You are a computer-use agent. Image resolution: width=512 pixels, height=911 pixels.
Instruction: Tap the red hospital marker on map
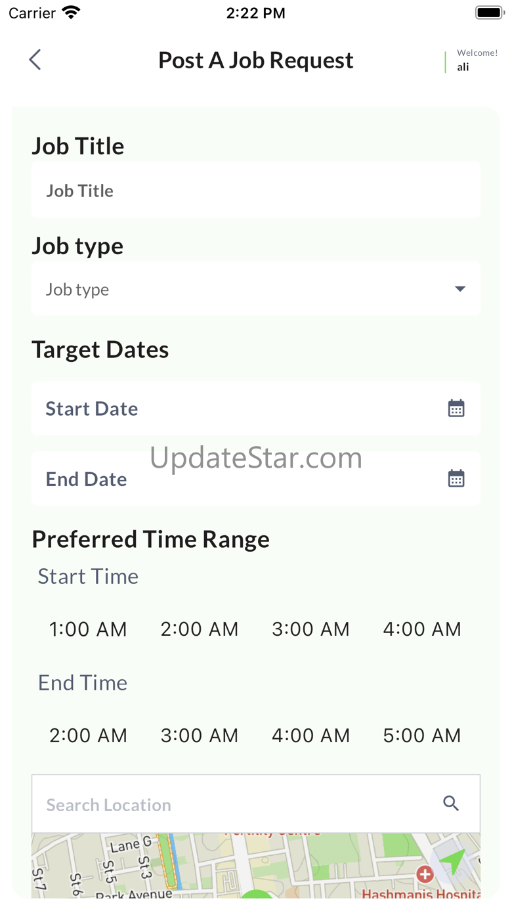click(425, 874)
